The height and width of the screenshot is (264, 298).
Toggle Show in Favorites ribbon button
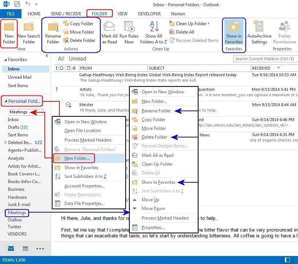234,32
